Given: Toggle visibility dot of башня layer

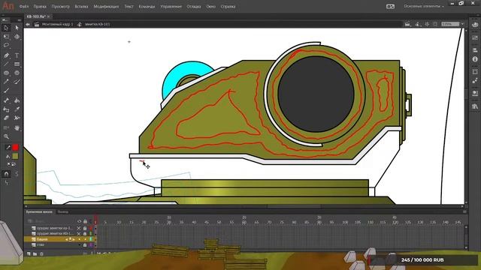Looking at the screenshot, I should point(80,239).
